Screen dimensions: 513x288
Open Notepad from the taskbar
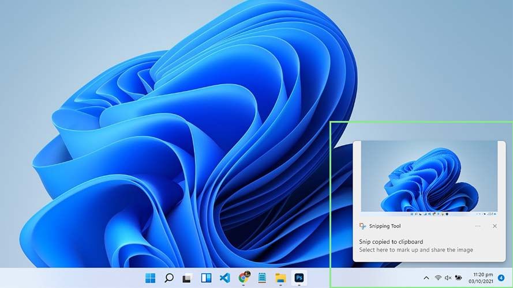(x=262, y=278)
